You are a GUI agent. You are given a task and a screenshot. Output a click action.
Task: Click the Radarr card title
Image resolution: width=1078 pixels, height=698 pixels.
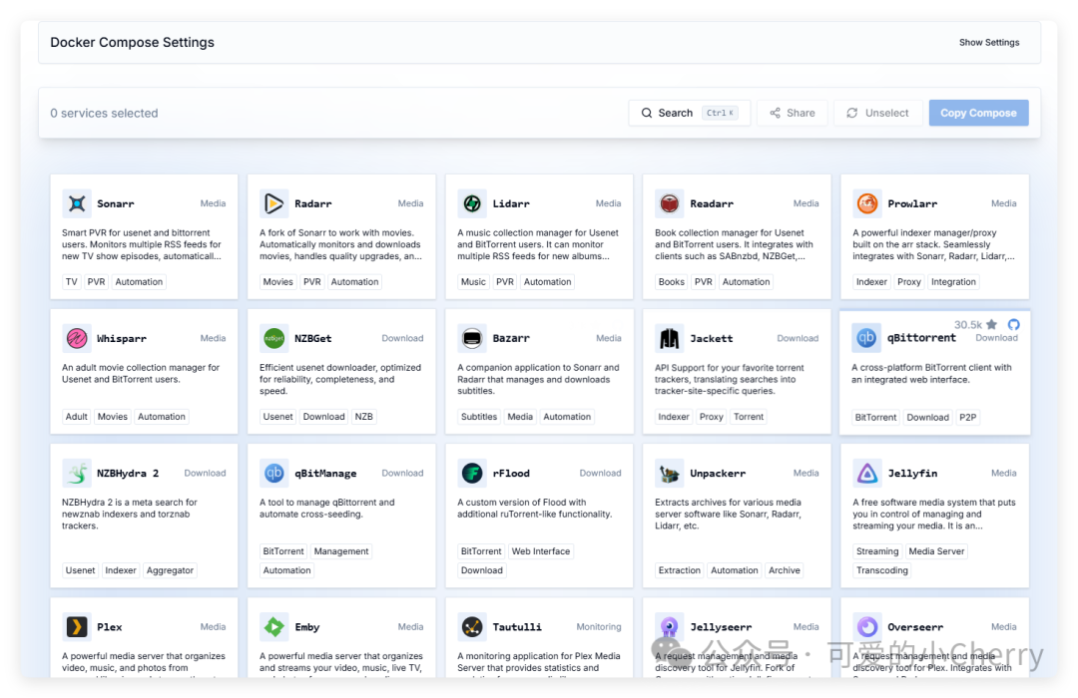point(312,204)
